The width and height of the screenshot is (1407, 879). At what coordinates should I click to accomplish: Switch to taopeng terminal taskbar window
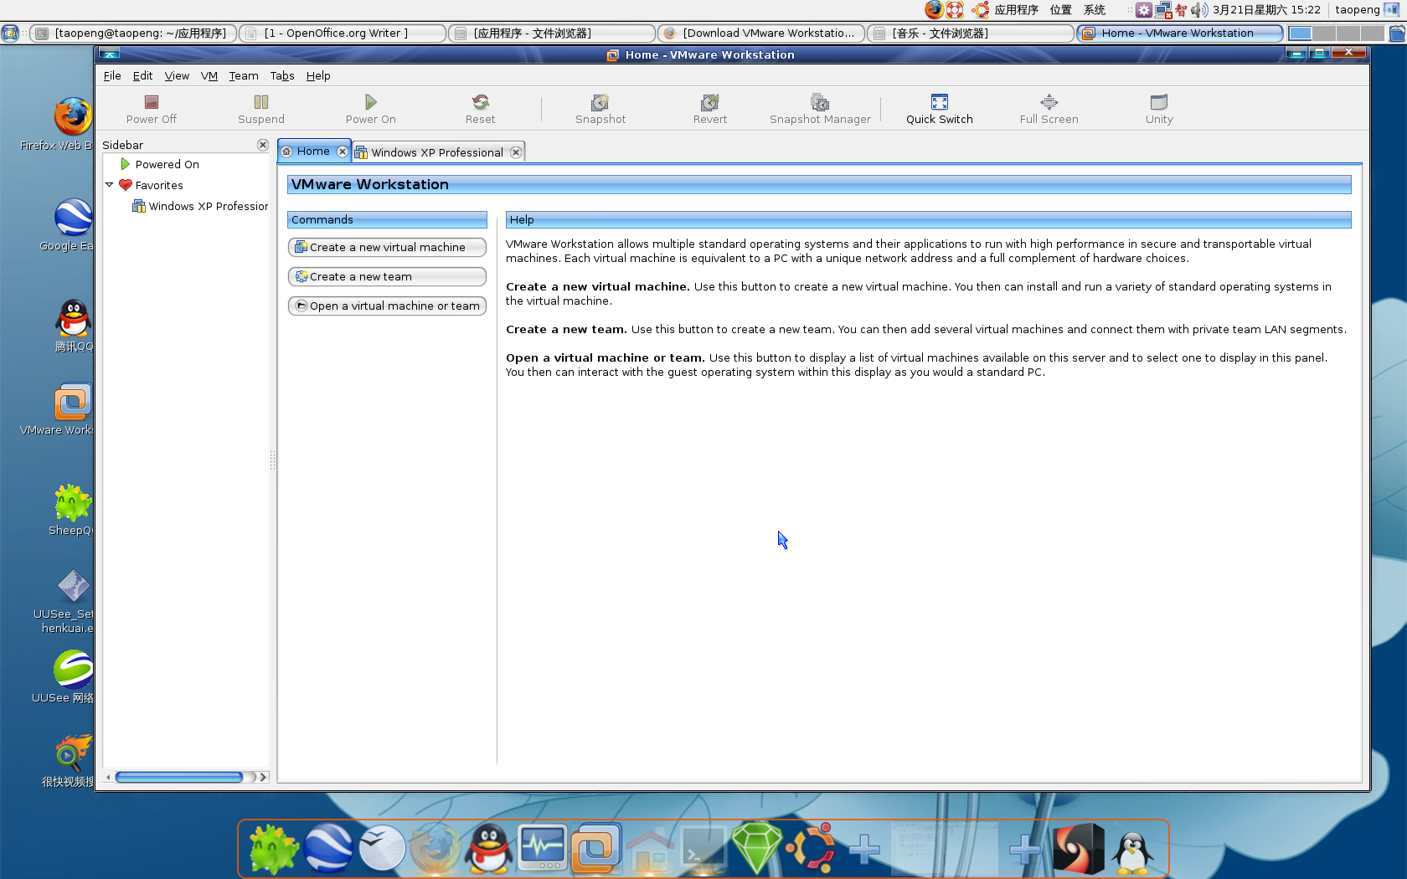134,33
